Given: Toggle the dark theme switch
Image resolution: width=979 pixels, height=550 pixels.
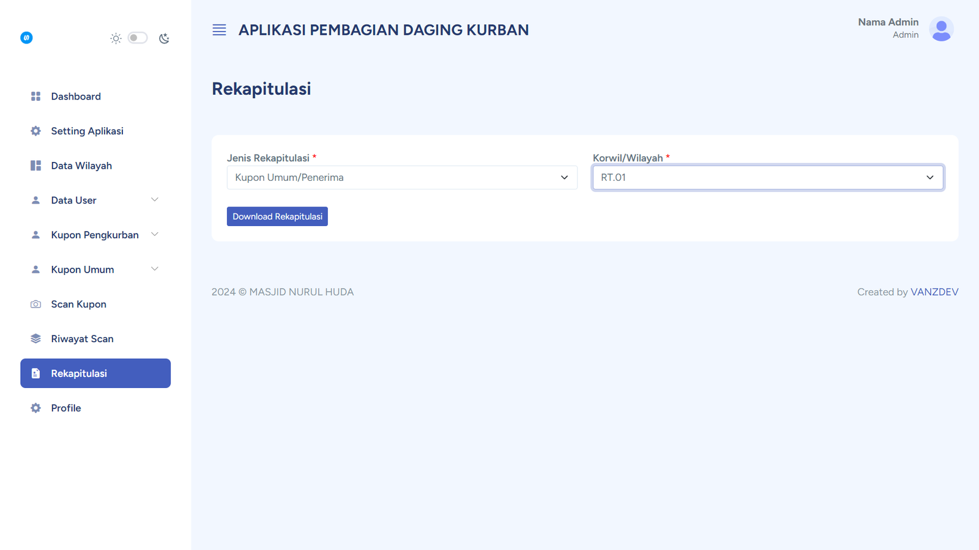Looking at the screenshot, I should point(138,38).
